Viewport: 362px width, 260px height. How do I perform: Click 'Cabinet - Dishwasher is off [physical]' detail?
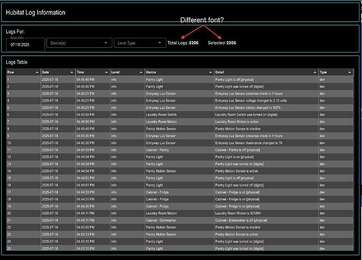point(241,221)
